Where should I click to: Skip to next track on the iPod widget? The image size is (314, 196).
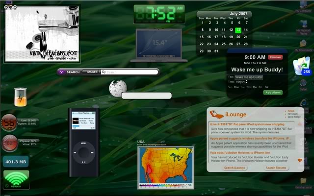pyautogui.click(x=92, y=152)
